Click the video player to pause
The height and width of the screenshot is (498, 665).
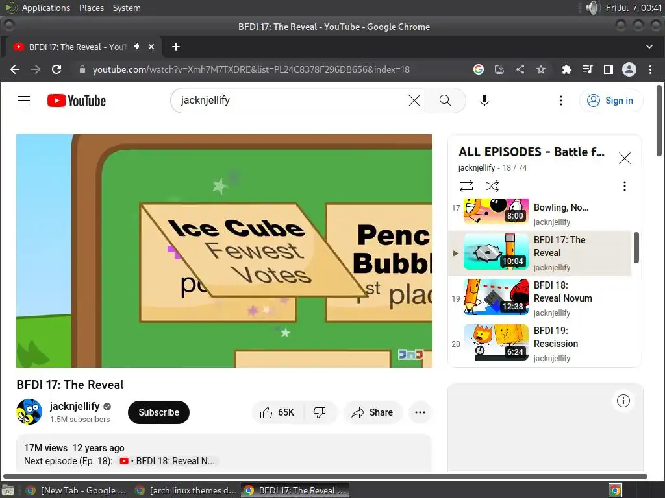[224, 251]
